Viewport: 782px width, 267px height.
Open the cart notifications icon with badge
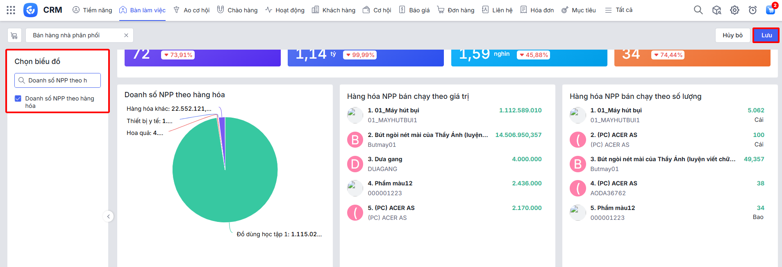click(x=771, y=10)
